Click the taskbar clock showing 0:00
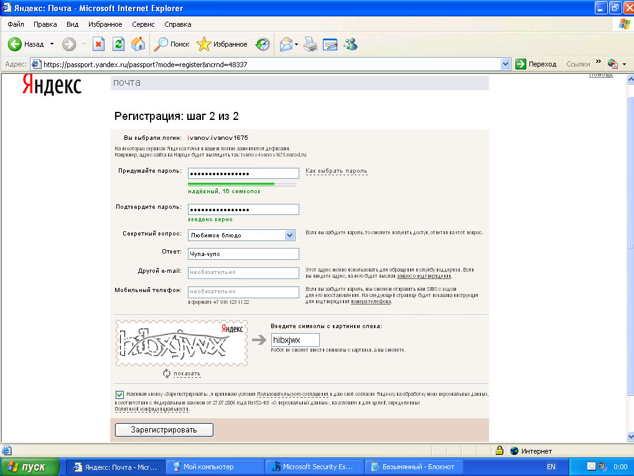 [x=620, y=467]
